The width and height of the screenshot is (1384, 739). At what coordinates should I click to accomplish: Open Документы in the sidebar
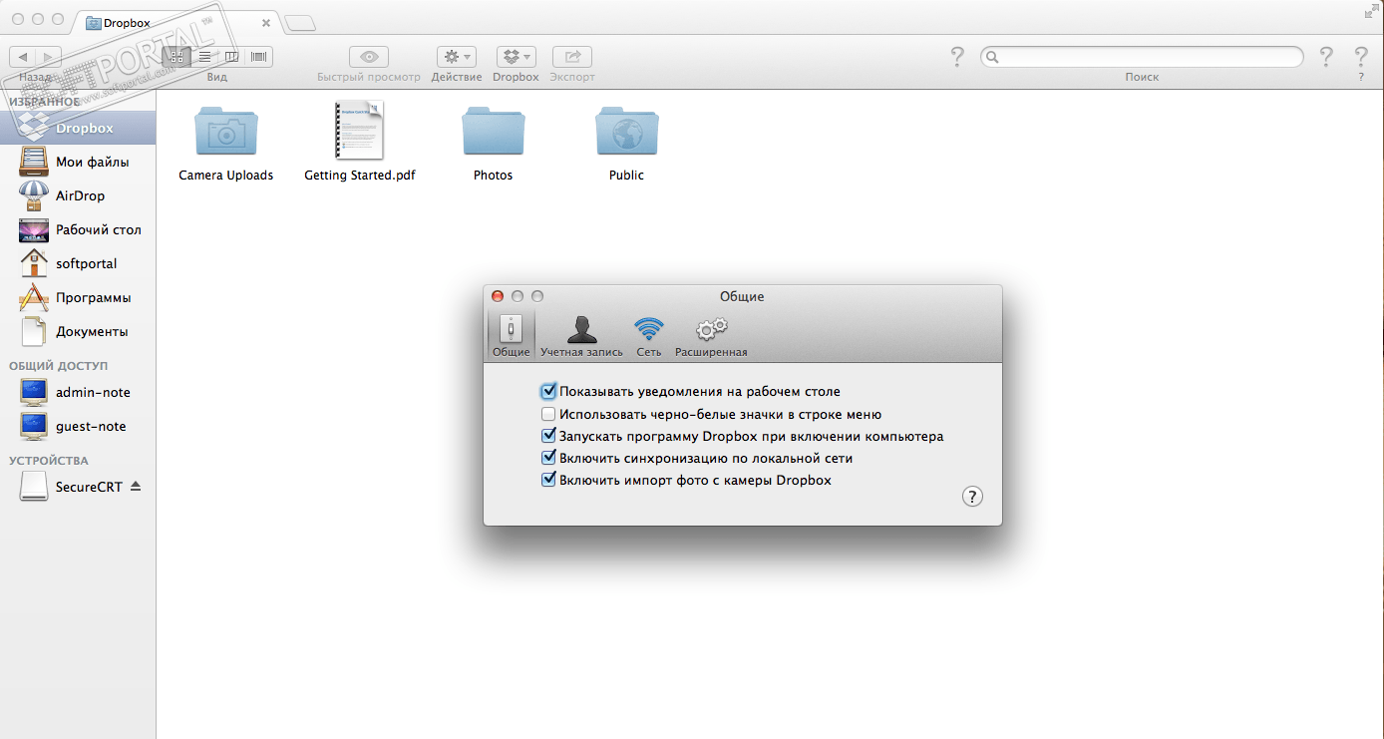pyautogui.click(x=78, y=331)
